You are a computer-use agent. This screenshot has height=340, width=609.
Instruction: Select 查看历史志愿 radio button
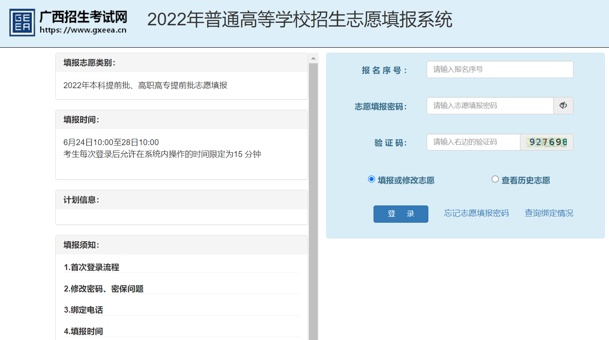pyautogui.click(x=495, y=179)
